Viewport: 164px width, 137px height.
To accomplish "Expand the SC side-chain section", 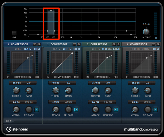I will [x=9, y=121].
